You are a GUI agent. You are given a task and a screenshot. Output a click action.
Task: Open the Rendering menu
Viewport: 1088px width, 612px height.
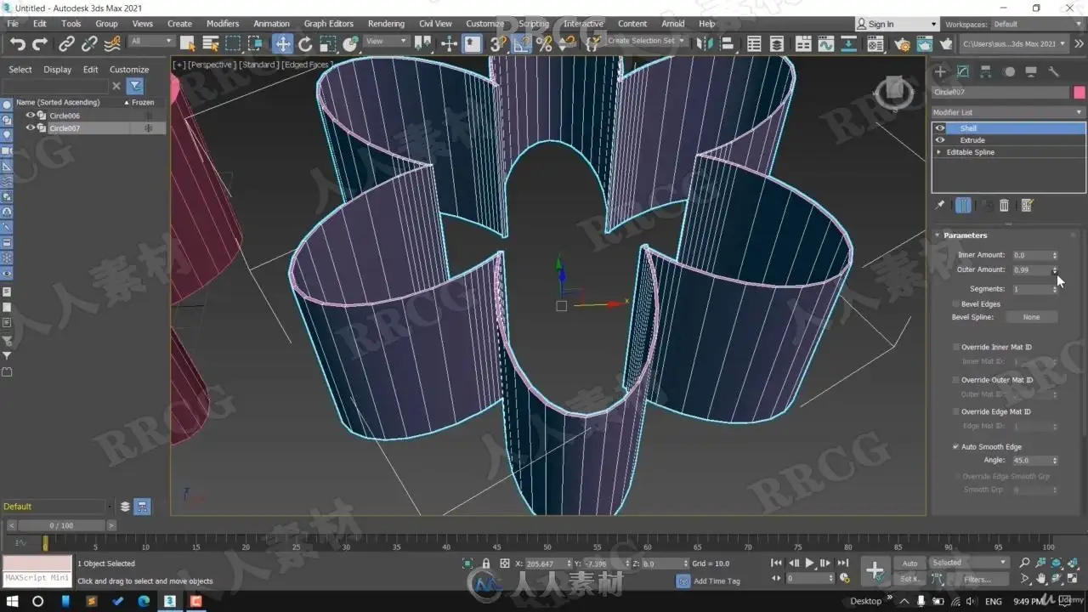point(386,24)
